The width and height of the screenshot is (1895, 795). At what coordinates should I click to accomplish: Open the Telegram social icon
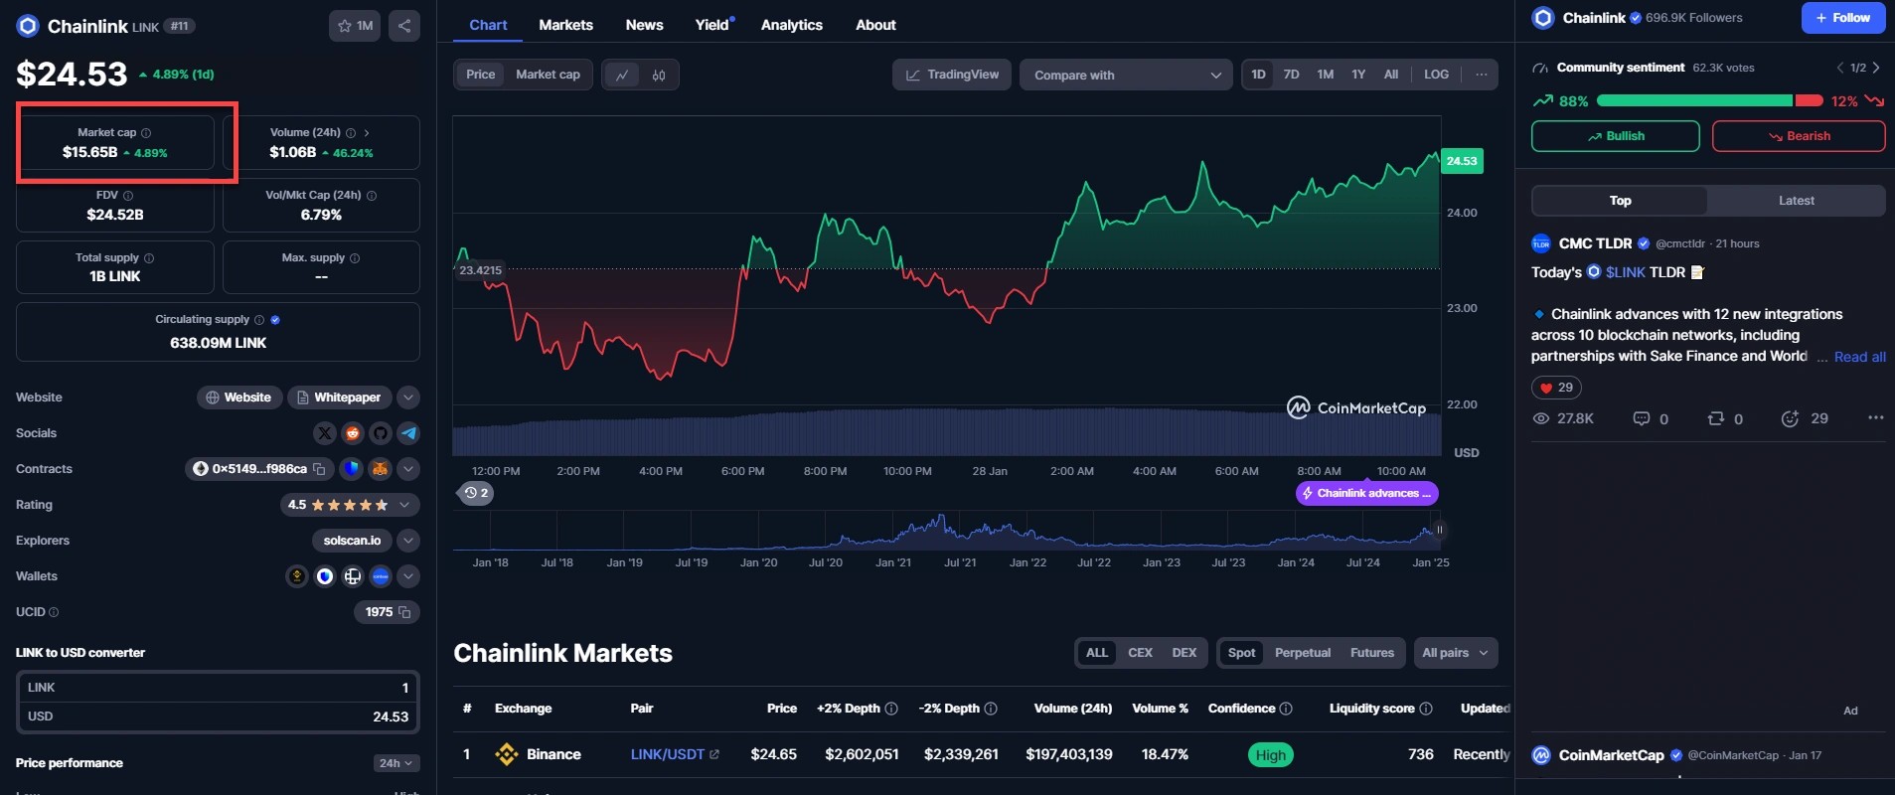(x=408, y=433)
